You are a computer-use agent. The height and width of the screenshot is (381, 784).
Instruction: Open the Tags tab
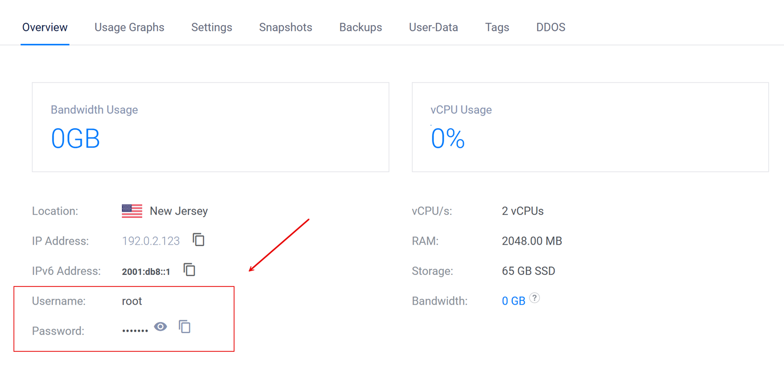coord(497,27)
